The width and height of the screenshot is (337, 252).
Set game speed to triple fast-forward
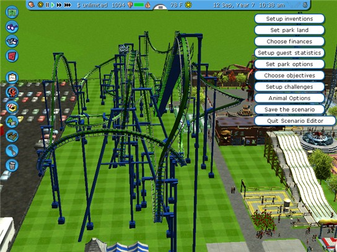[x=68, y=5]
